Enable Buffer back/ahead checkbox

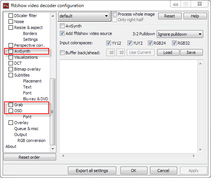coord(62,52)
